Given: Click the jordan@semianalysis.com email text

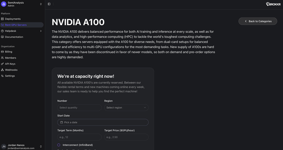Looking at the screenshot, I should click(21, 148).
